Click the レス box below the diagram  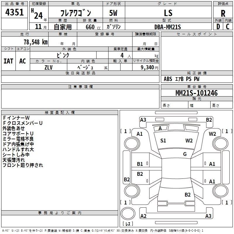coord(128,224)
